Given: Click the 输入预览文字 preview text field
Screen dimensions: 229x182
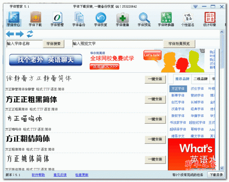Looking at the screenshot, I should tap(118, 44).
